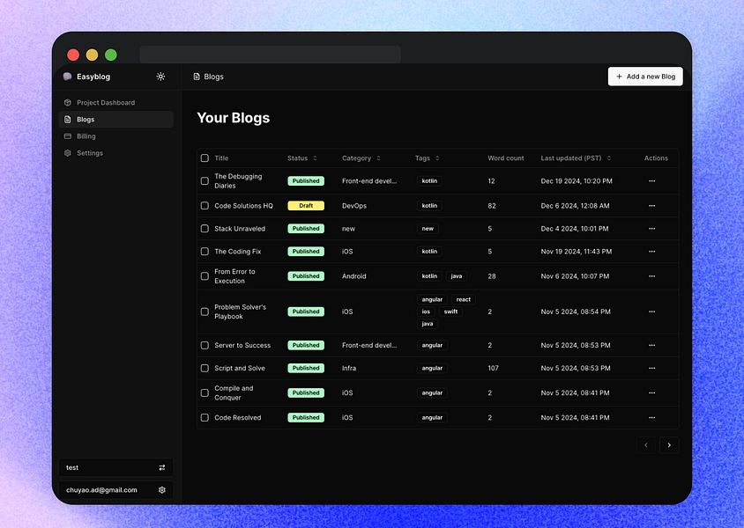Open Project Dashboard in sidebar
Image resolution: width=744 pixels, height=528 pixels.
pos(115,102)
